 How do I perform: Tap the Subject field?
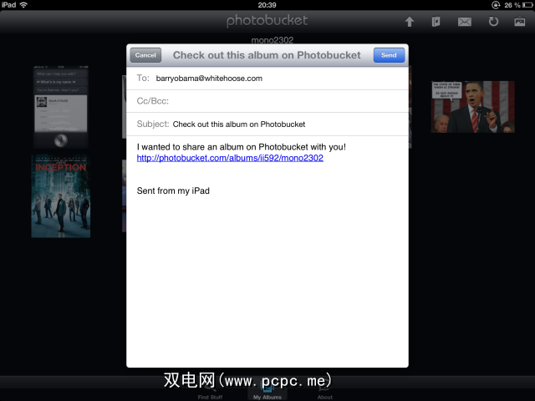(x=267, y=124)
